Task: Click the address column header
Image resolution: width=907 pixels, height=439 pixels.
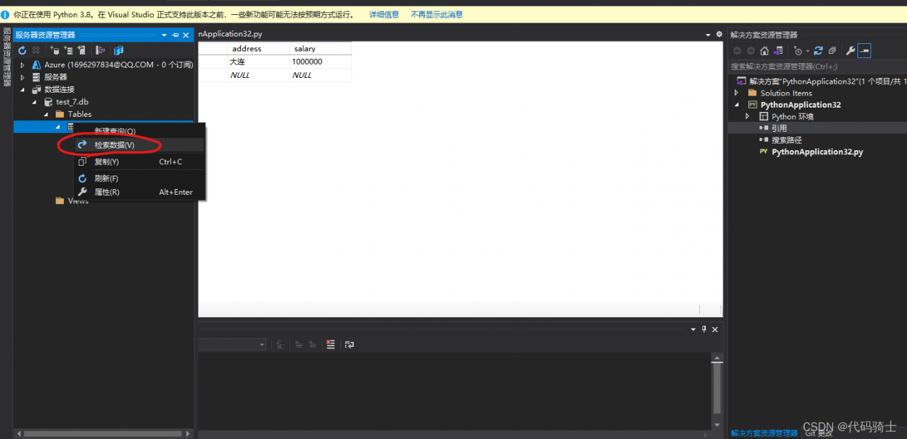Action: pos(259,49)
